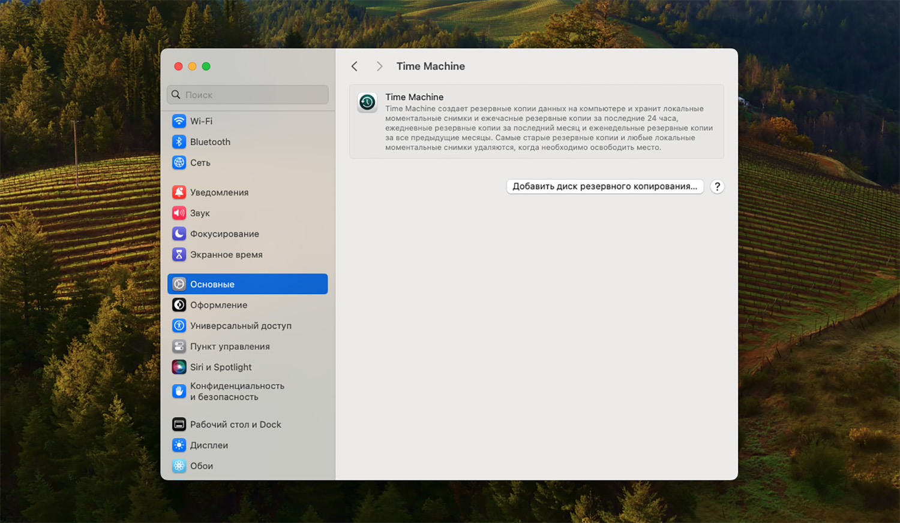
Task: Click the sun icon next to Дисплеи
Action: [179, 445]
